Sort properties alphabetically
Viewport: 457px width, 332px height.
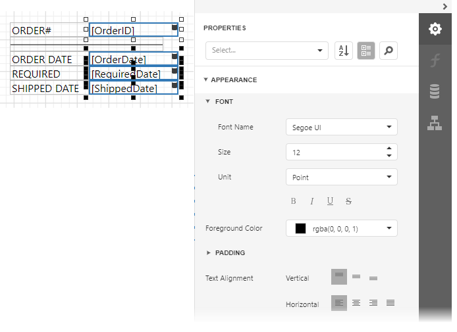coord(344,51)
